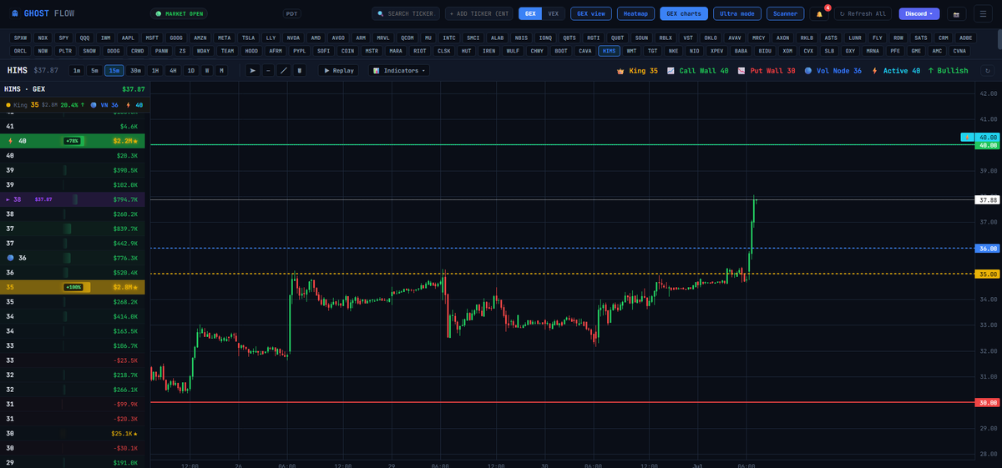Select the TSLA ticker chip
The image size is (1002, 468).
coord(249,38)
